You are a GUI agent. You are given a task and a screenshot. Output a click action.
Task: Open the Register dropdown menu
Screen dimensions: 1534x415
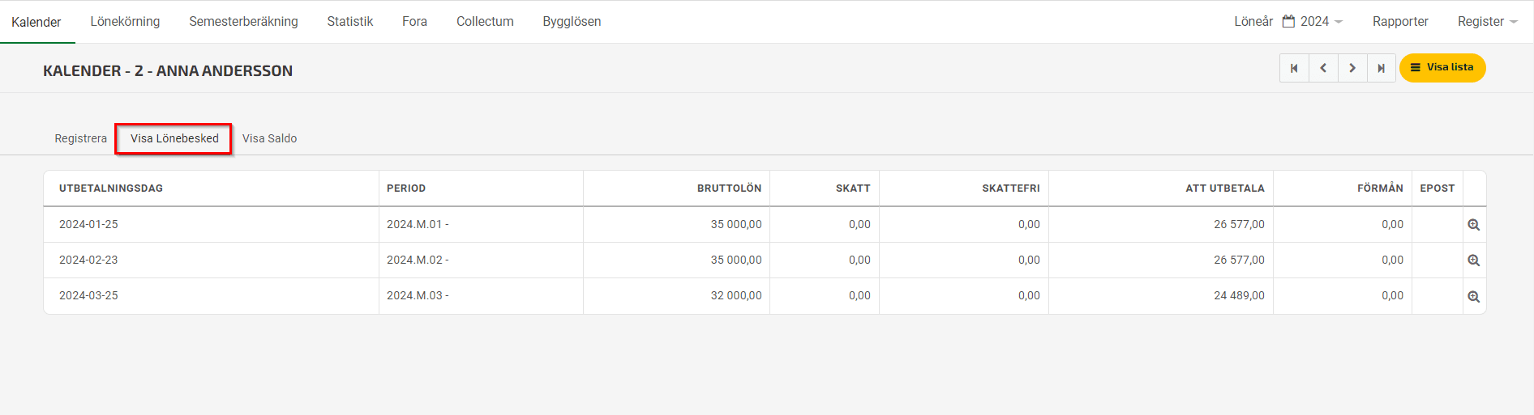tap(1487, 22)
